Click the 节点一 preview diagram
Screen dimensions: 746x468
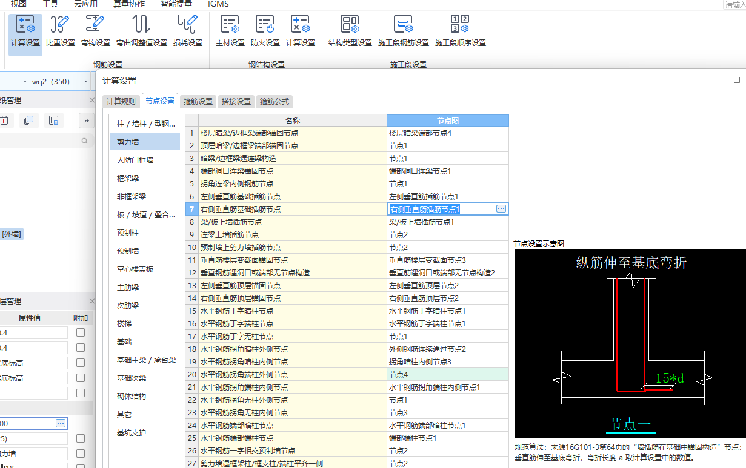tap(630, 343)
